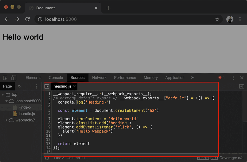The width and height of the screenshot is (247, 162).
Task: Open the DevTools three-dot menu
Action: click(x=233, y=78)
